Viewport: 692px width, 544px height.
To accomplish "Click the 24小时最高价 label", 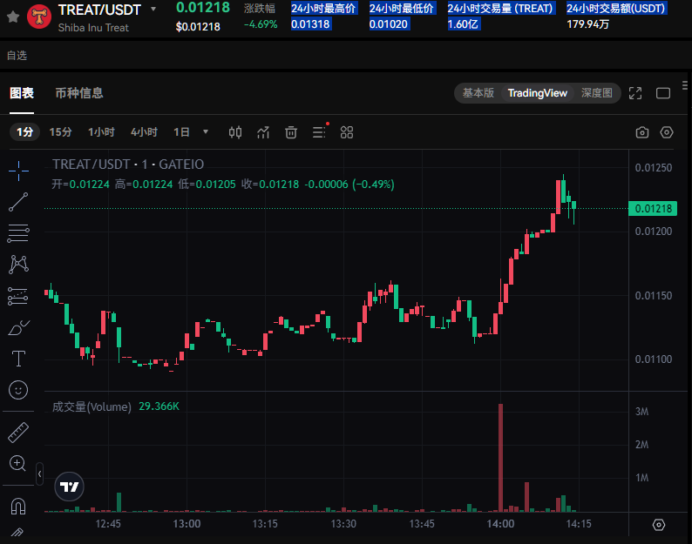I will (x=323, y=9).
